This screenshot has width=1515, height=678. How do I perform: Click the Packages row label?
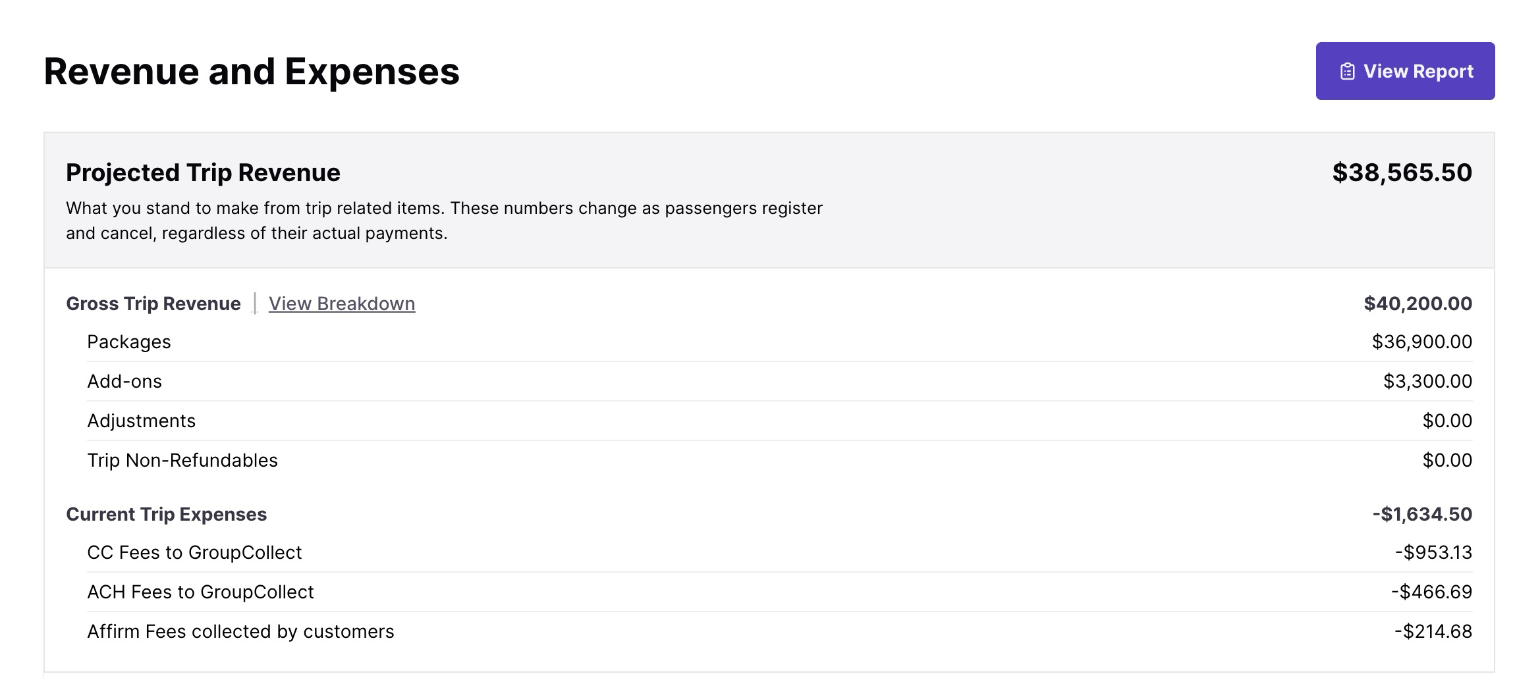click(129, 342)
